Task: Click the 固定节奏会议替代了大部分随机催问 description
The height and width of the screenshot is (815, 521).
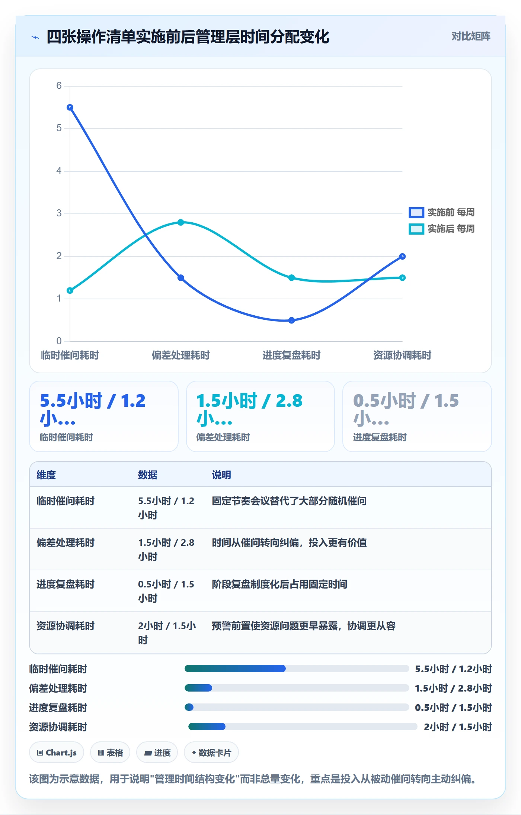Action: point(289,501)
